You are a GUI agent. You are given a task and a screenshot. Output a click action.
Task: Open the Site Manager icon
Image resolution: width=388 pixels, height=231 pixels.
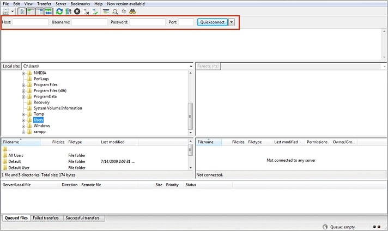[5, 11]
